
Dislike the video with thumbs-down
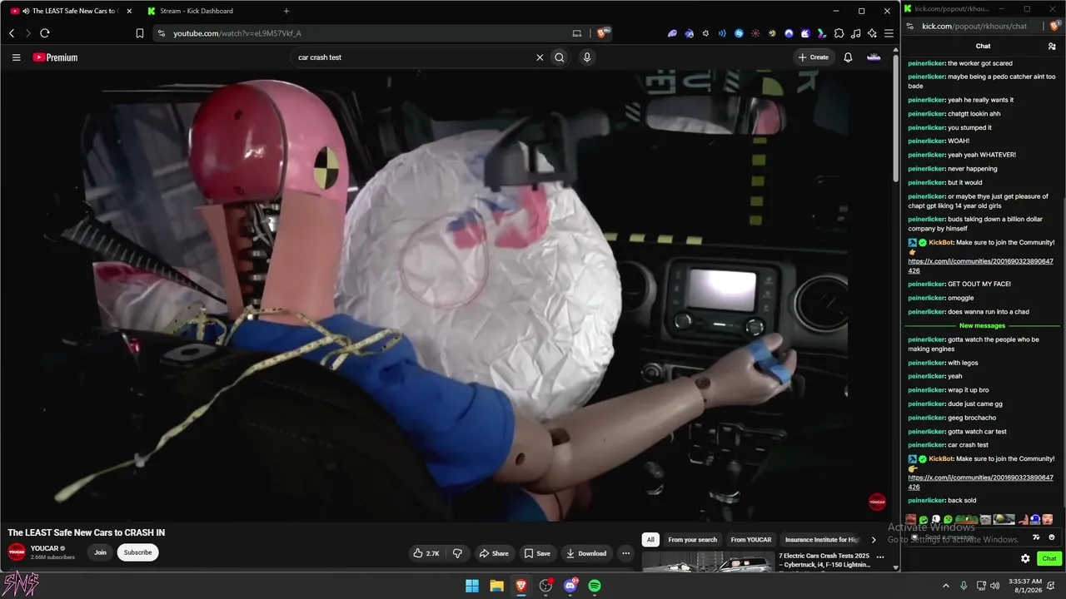457,553
